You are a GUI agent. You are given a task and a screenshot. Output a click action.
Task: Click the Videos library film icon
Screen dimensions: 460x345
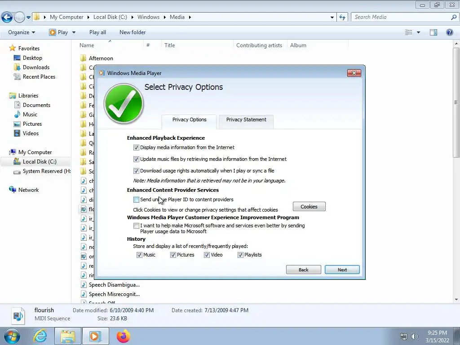(x=18, y=133)
